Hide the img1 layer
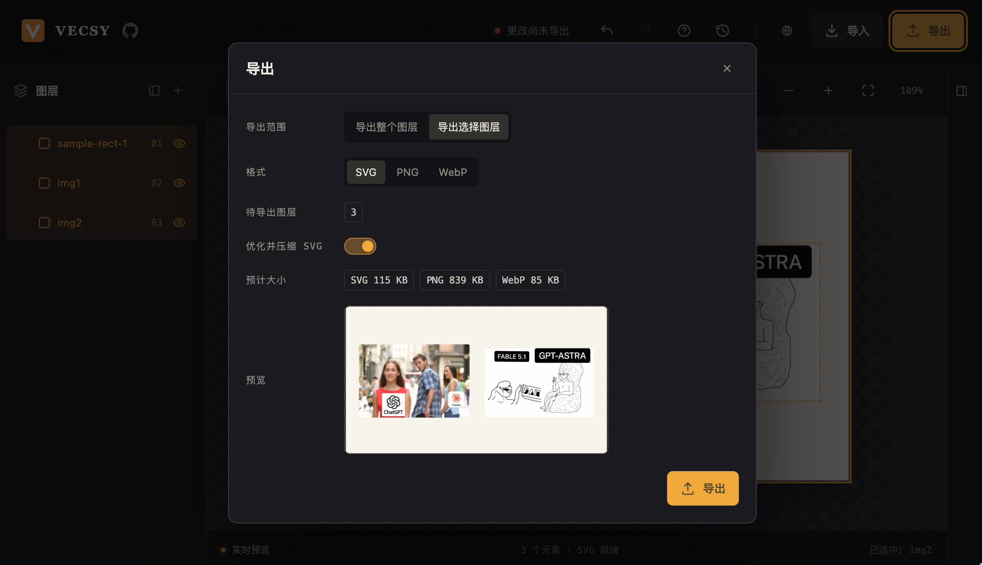Image resolution: width=982 pixels, height=565 pixels. (x=179, y=183)
